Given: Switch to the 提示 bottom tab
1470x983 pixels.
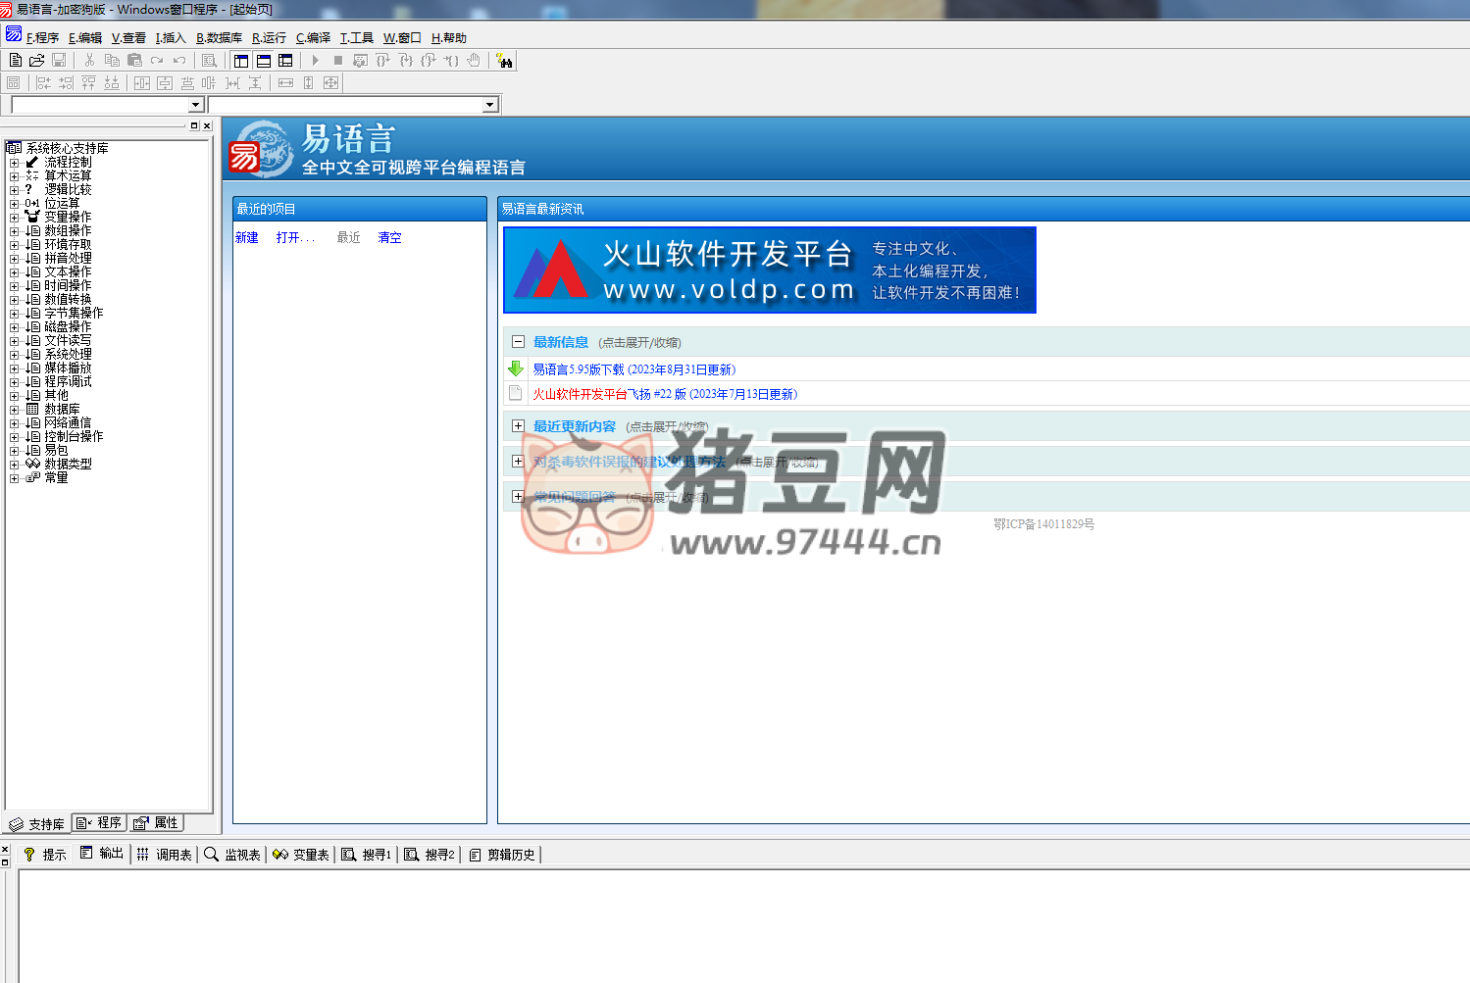Looking at the screenshot, I should pos(44,855).
